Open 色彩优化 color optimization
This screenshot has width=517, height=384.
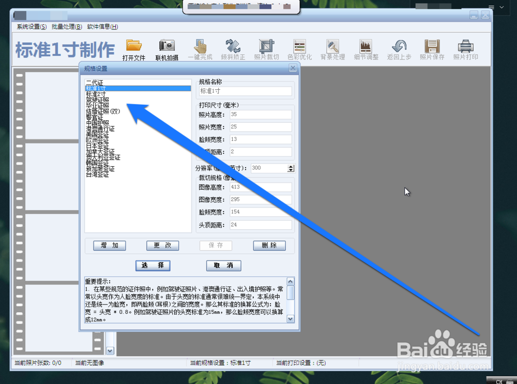coord(299,50)
